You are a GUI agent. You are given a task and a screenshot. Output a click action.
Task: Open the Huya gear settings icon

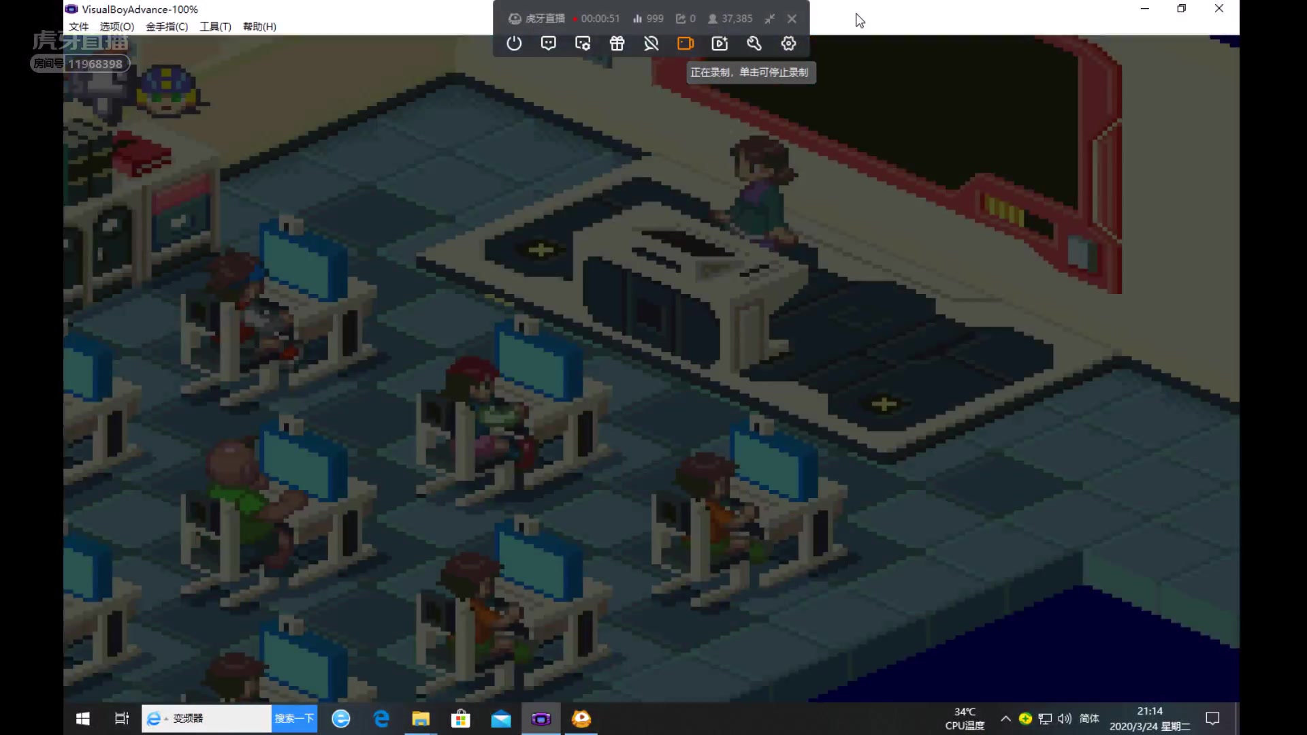pyautogui.click(x=788, y=44)
